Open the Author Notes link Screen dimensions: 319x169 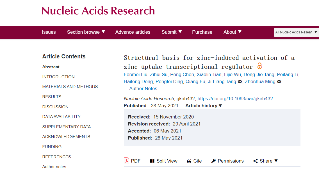(x=143, y=88)
